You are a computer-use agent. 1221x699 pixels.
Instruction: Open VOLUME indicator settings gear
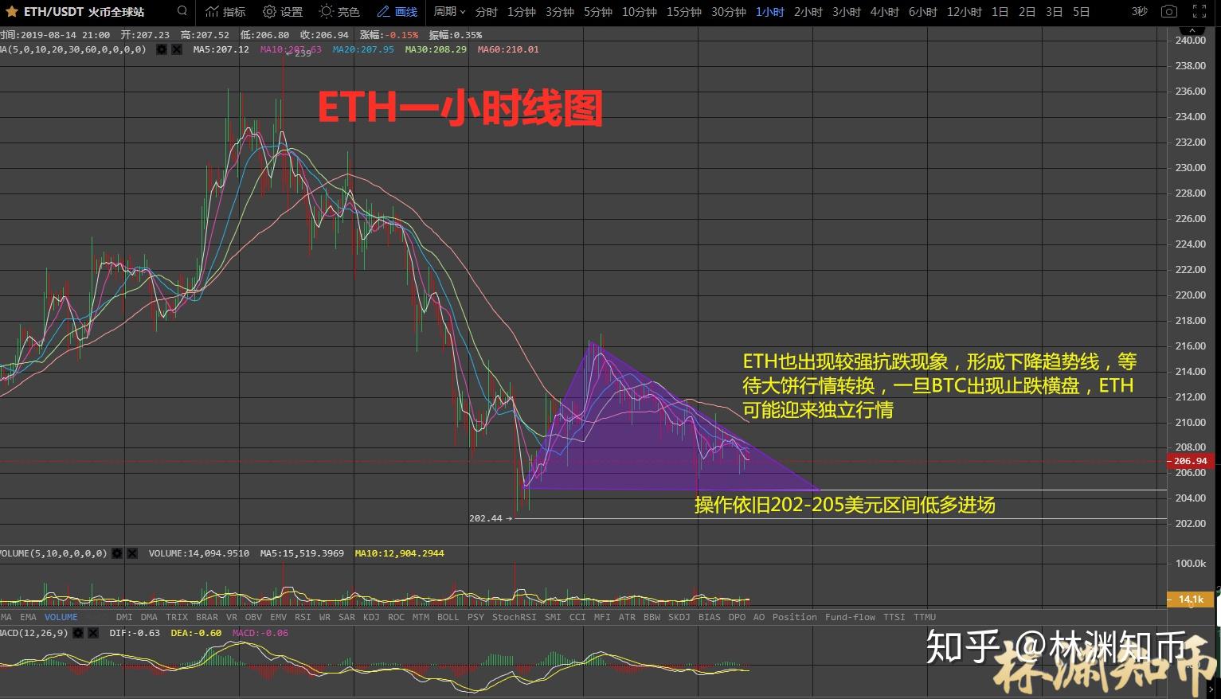[x=117, y=553]
